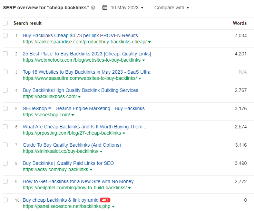Screen dimensions: 254x211
Task: Expand the seoeshop.com URL dropdown arrow
Action: [x=73, y=115]
